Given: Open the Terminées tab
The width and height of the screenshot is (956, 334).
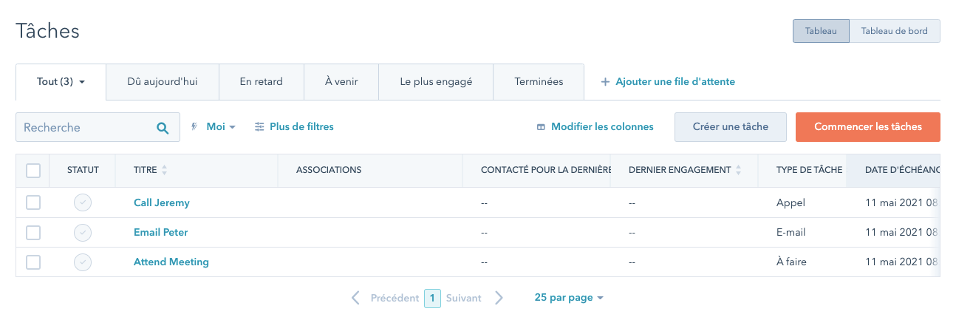Looking at the screenshot, I should (x=539, y=82).
